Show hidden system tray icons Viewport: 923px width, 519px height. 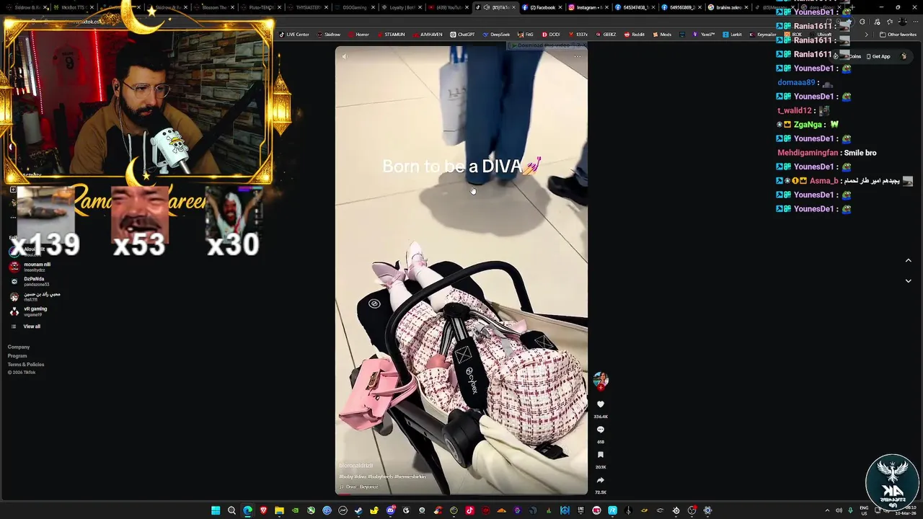[x=827, y=510]
